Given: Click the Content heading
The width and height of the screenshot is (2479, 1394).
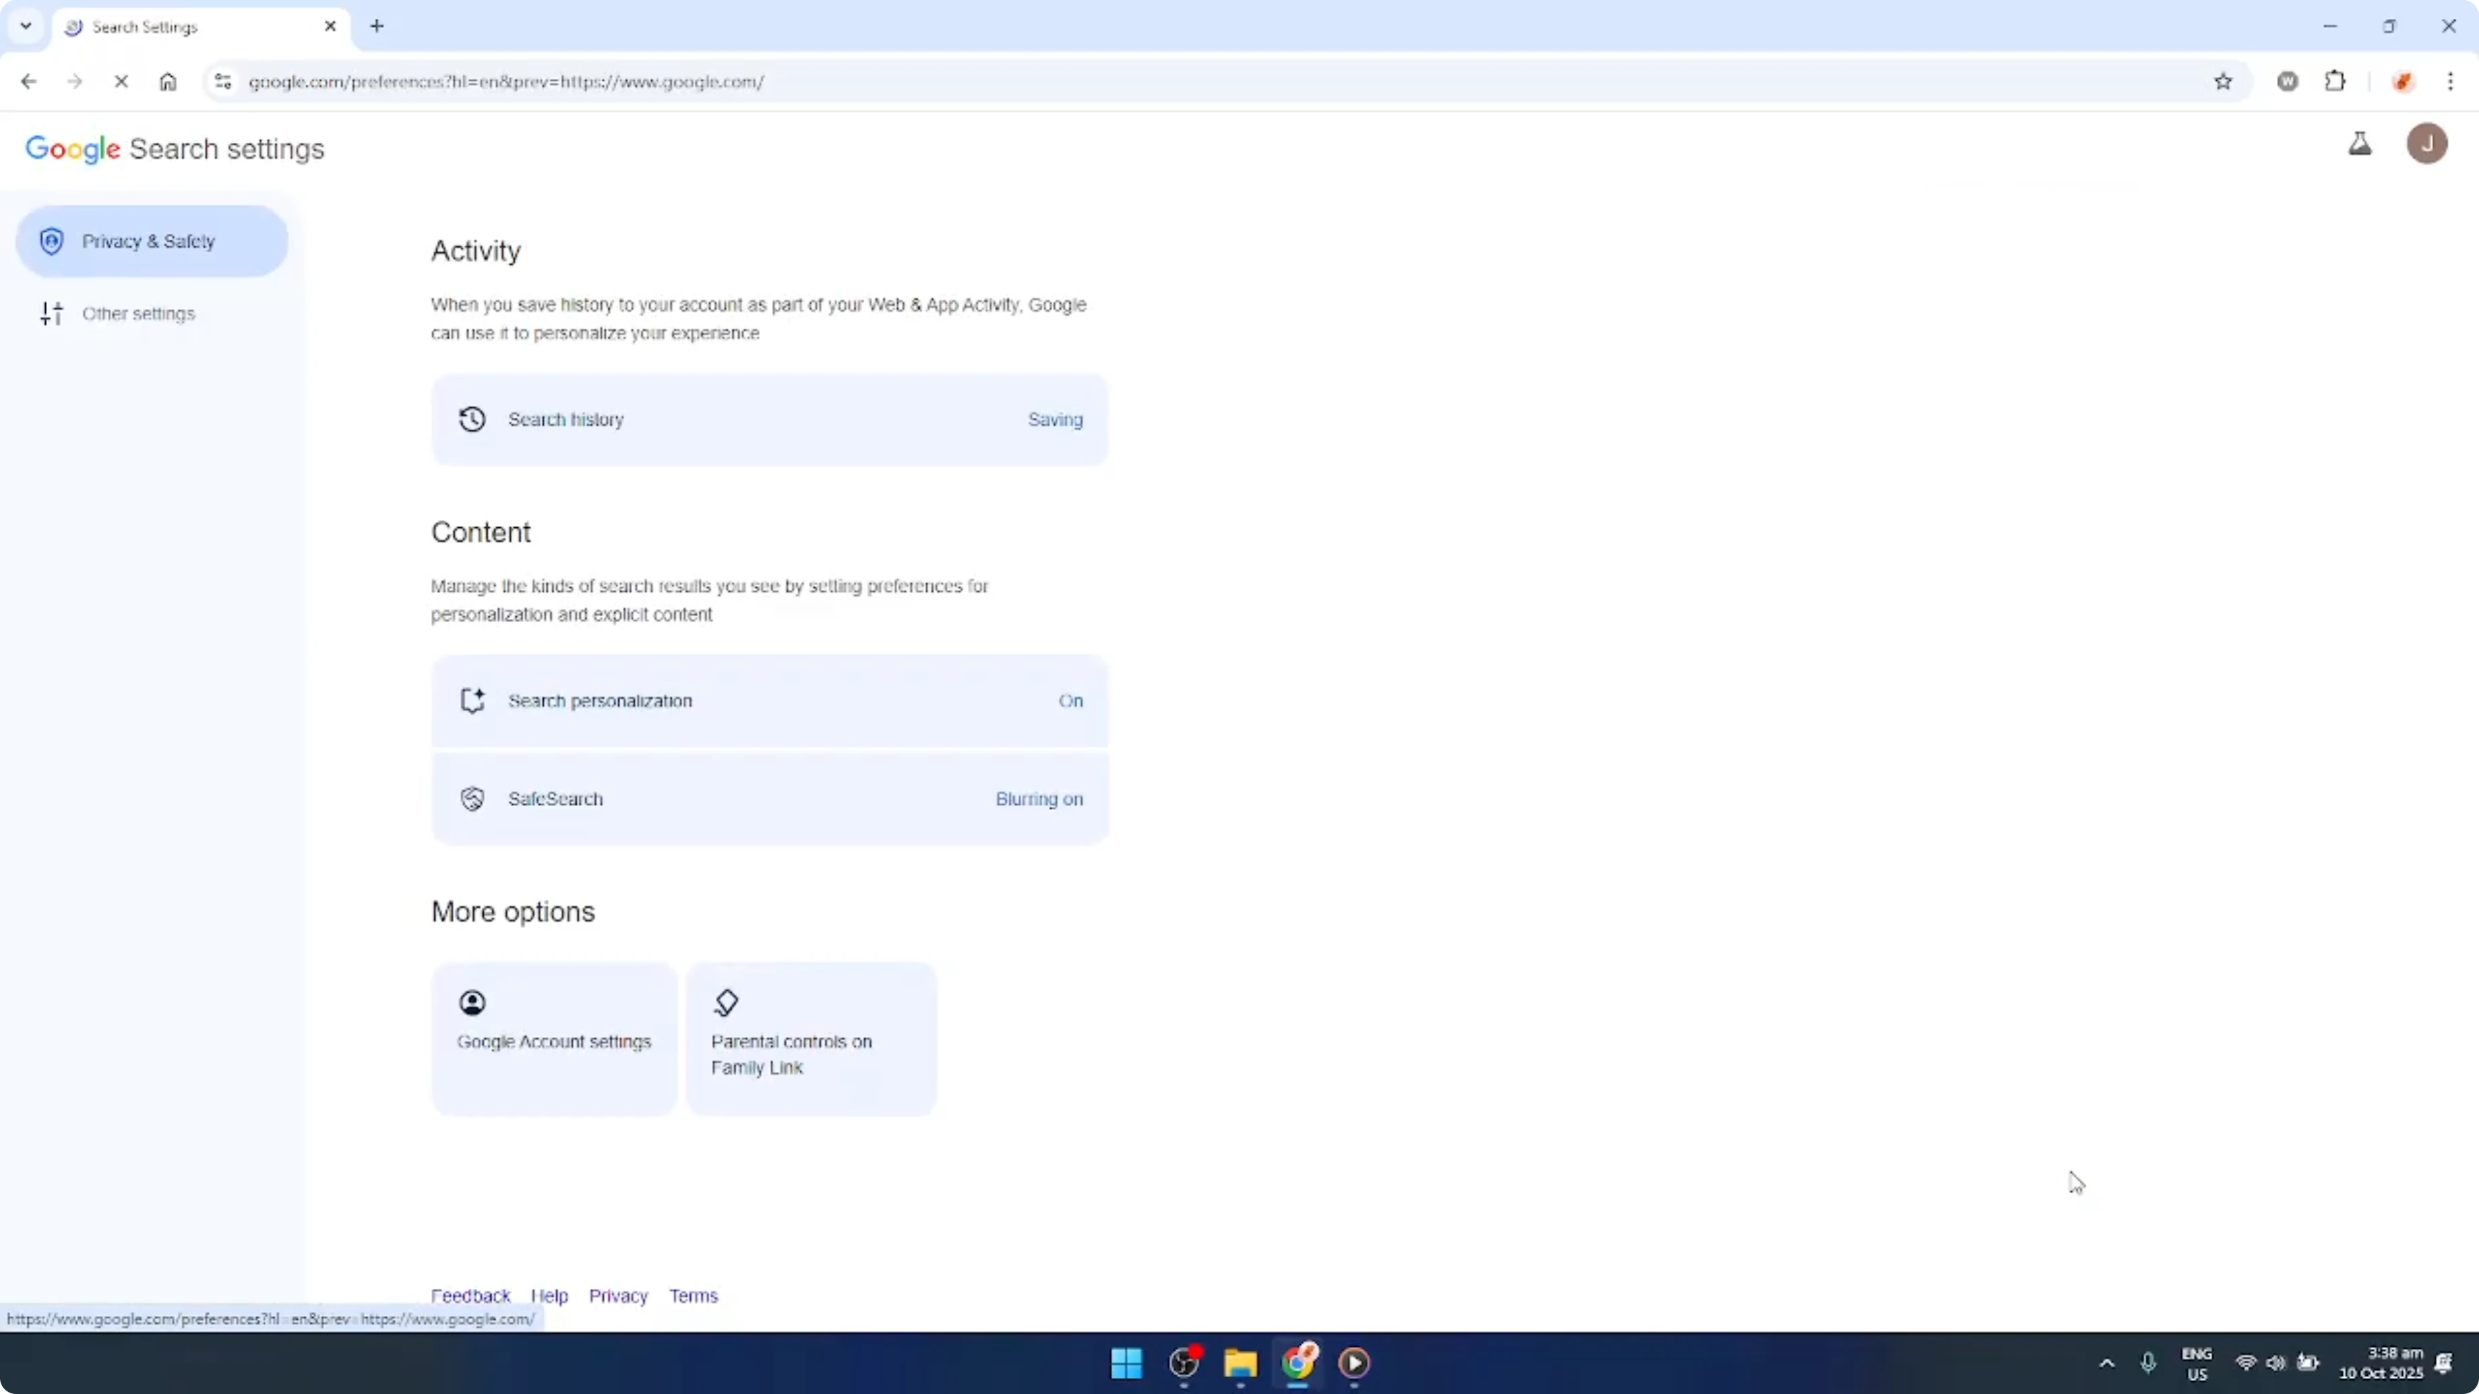Looking at the screenshot, I should click(x=481, y=532).
